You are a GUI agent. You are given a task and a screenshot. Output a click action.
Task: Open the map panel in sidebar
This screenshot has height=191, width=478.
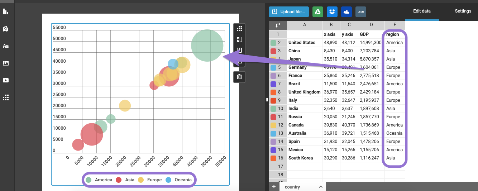(x=6, y=29)
